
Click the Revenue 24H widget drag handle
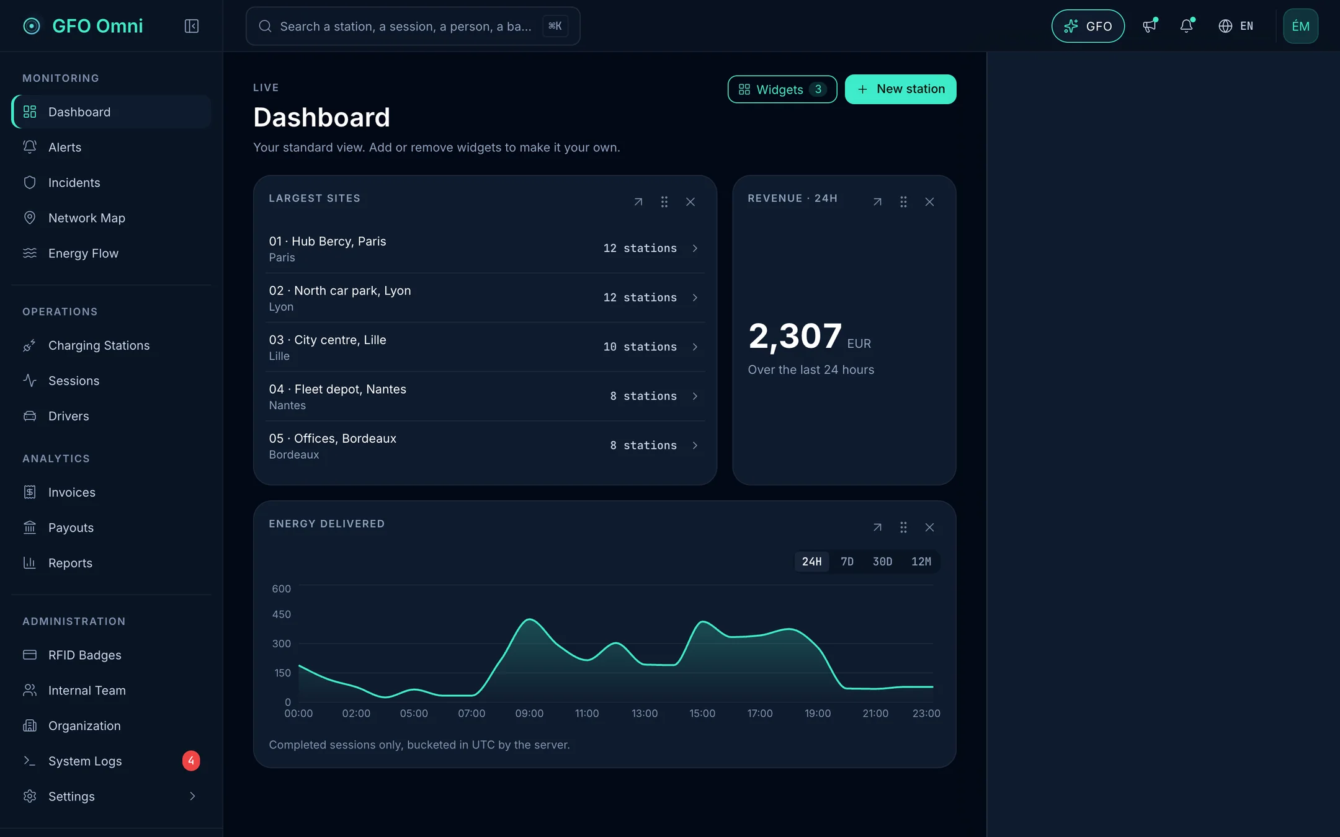click(903, 202)
